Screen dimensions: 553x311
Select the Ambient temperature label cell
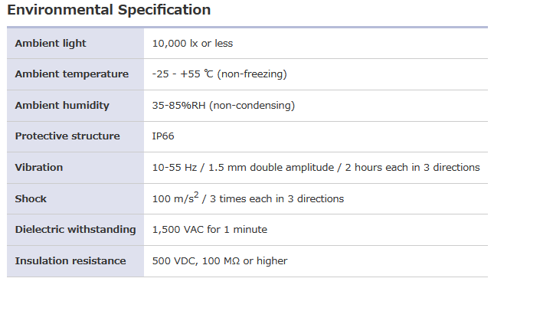pyautogui.click(x=72, y=74)
